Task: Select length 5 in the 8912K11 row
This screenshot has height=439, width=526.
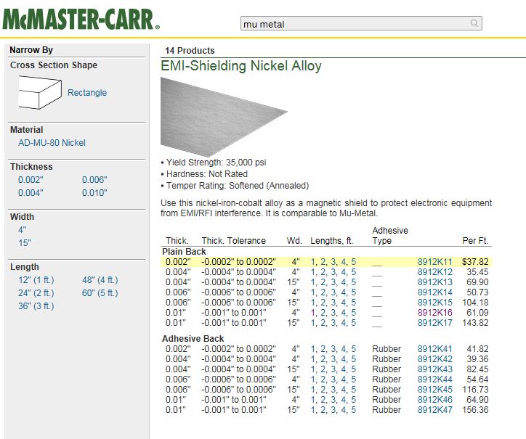Action: point(353,262)
